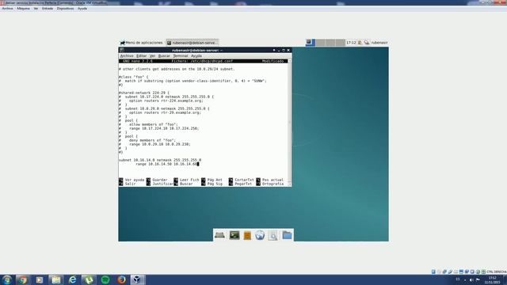
Task: Click the Xfce panel clock 17:12
Action: point(351,43)
